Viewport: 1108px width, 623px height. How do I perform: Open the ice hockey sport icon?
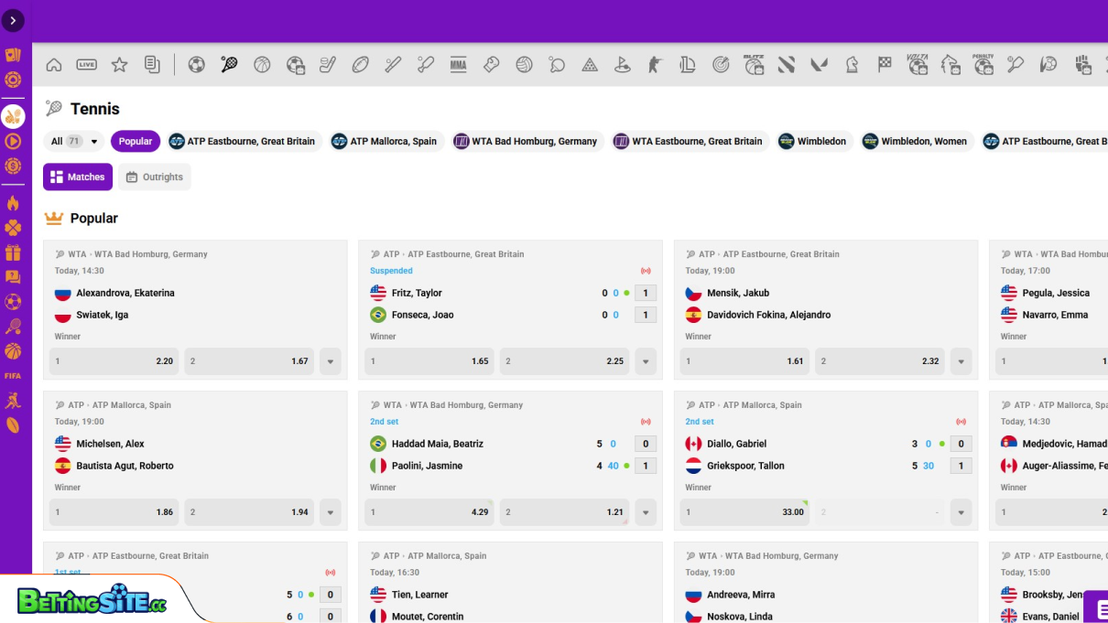click(x=328, y=65)
